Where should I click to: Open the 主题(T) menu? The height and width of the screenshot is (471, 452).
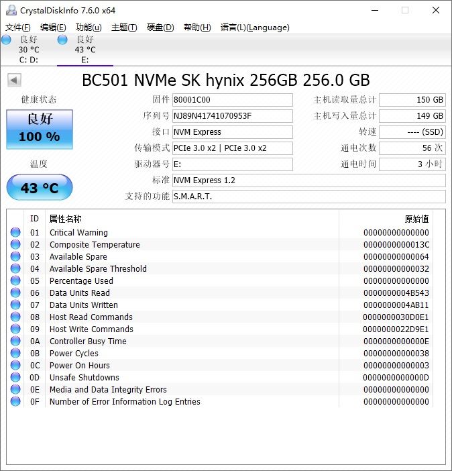point(124,28)
